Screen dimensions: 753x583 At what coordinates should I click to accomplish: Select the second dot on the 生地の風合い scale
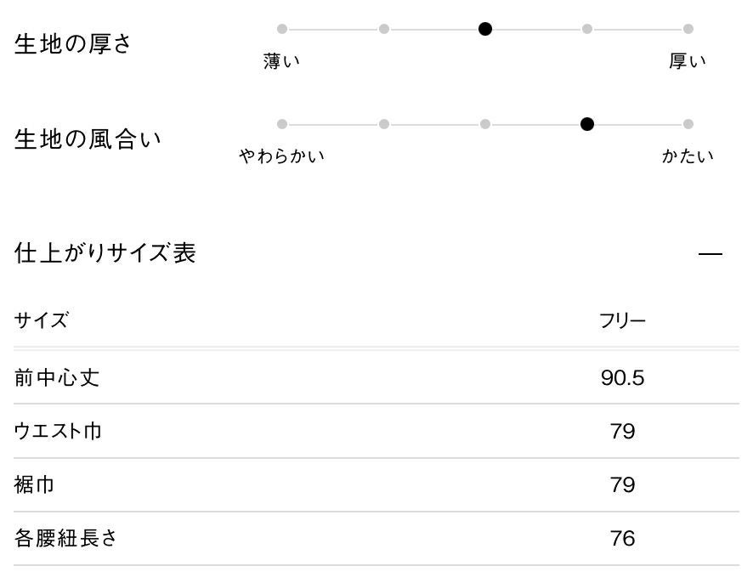(x=384, y=124)
